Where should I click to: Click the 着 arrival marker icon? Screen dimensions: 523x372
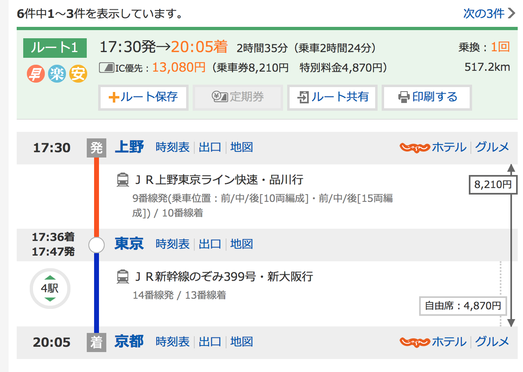[97, 342]
